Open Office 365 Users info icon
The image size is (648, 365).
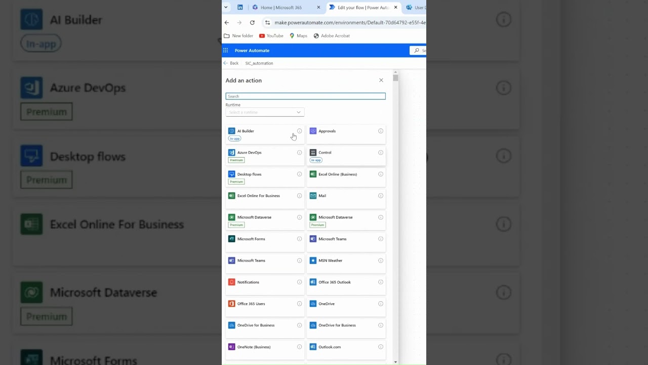pos(299,304)
